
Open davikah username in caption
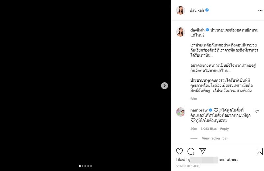197,30
